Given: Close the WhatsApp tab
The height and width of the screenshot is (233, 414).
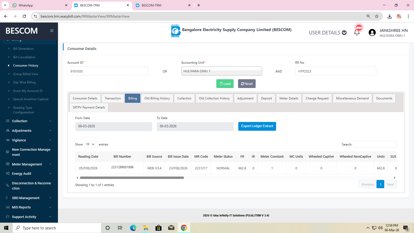Looking at the screenshot, I should pyautogui.click(x=66, y=5).
